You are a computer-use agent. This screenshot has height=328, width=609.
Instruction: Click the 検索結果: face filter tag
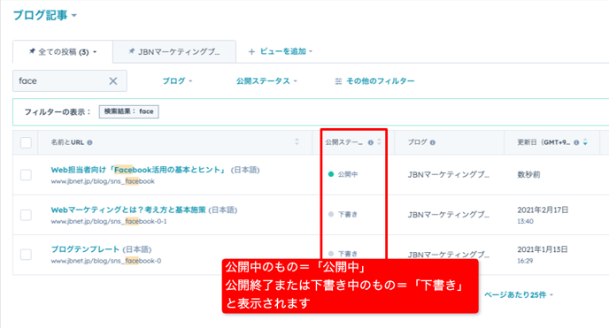[129, 111]
